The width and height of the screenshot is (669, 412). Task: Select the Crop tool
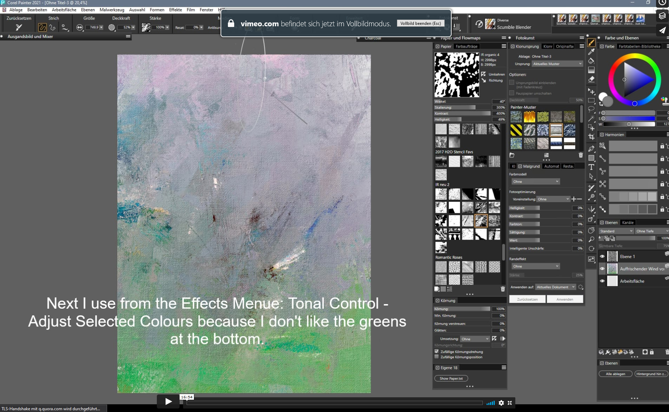click(591, 137)
